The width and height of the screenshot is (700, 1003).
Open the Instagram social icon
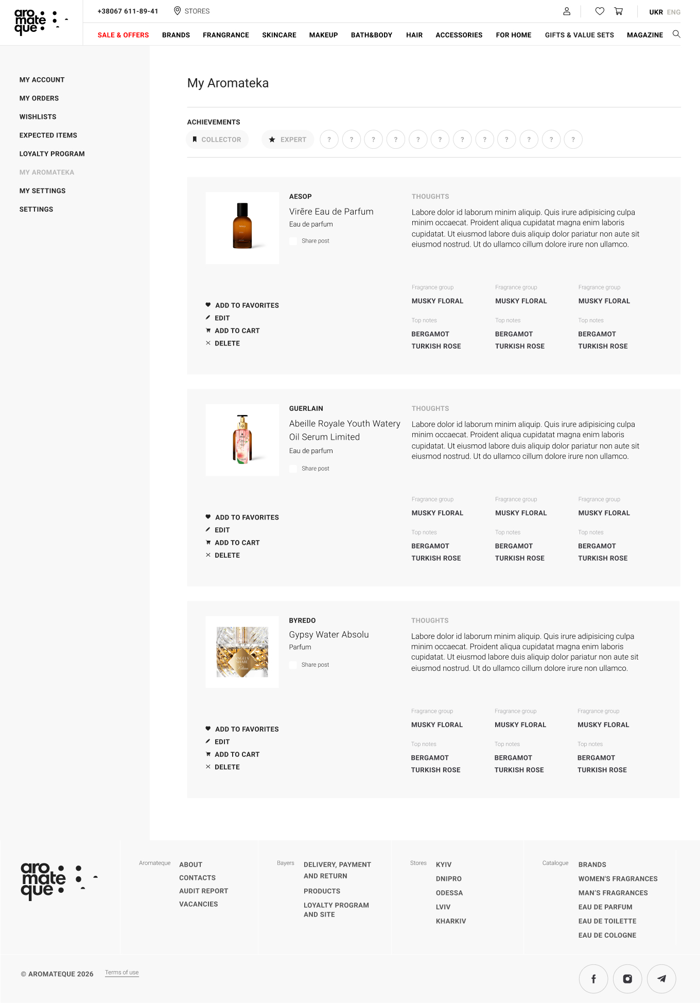pyautogui.click(x=627, y=979)
